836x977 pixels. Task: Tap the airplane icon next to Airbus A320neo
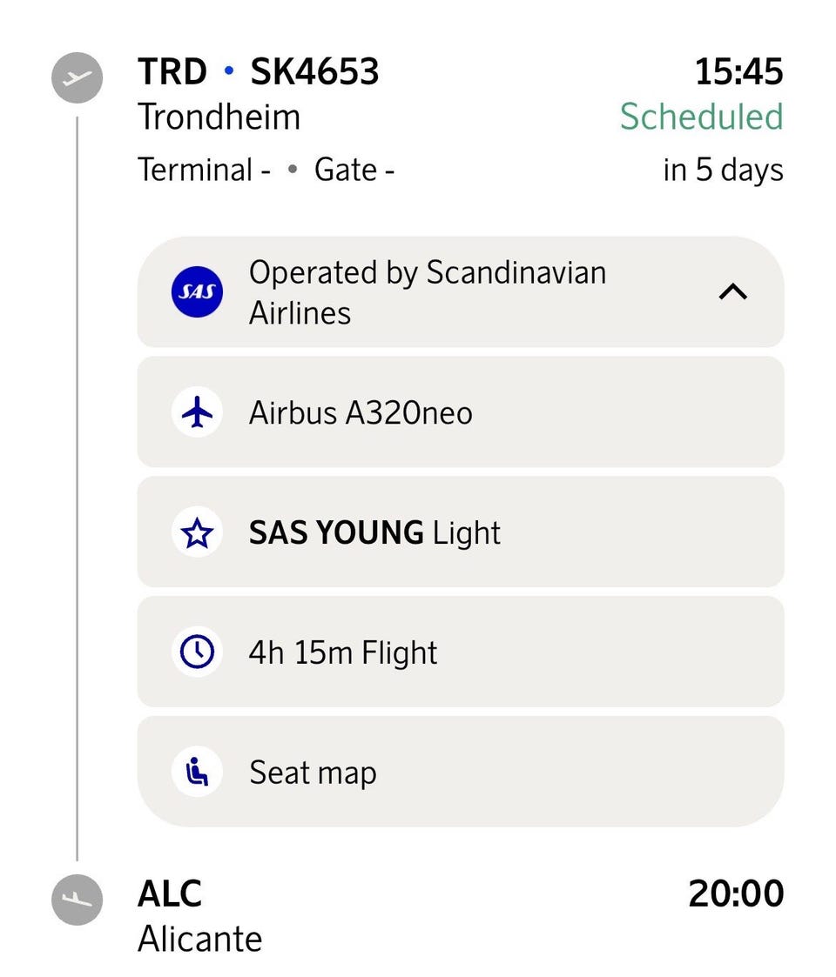click(197, 412)
